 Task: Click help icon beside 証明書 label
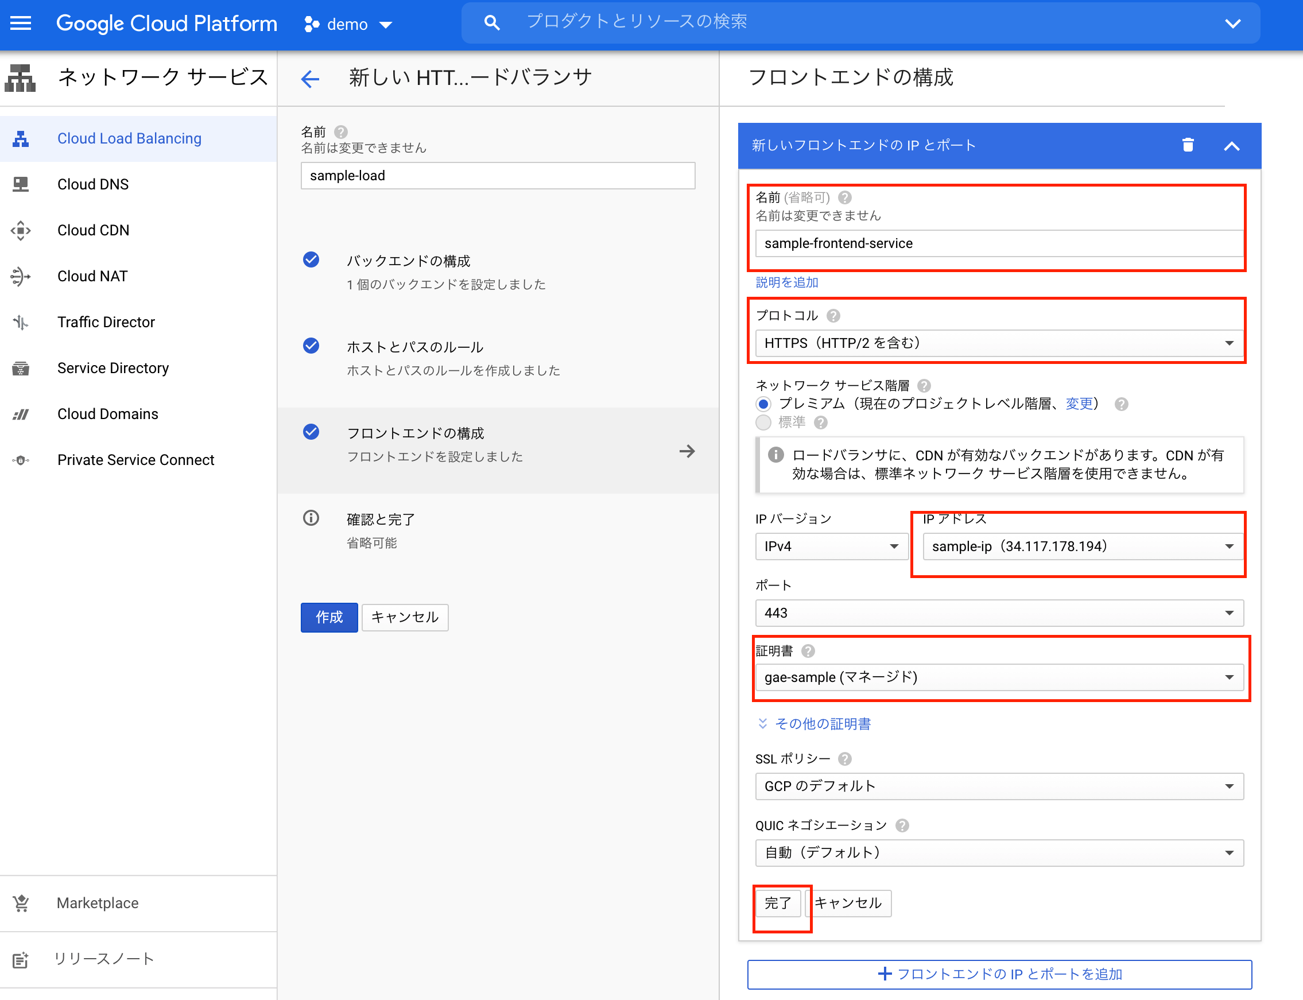(x=808, y=650)
